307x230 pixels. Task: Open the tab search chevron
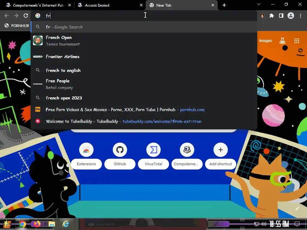click(259, 4)
